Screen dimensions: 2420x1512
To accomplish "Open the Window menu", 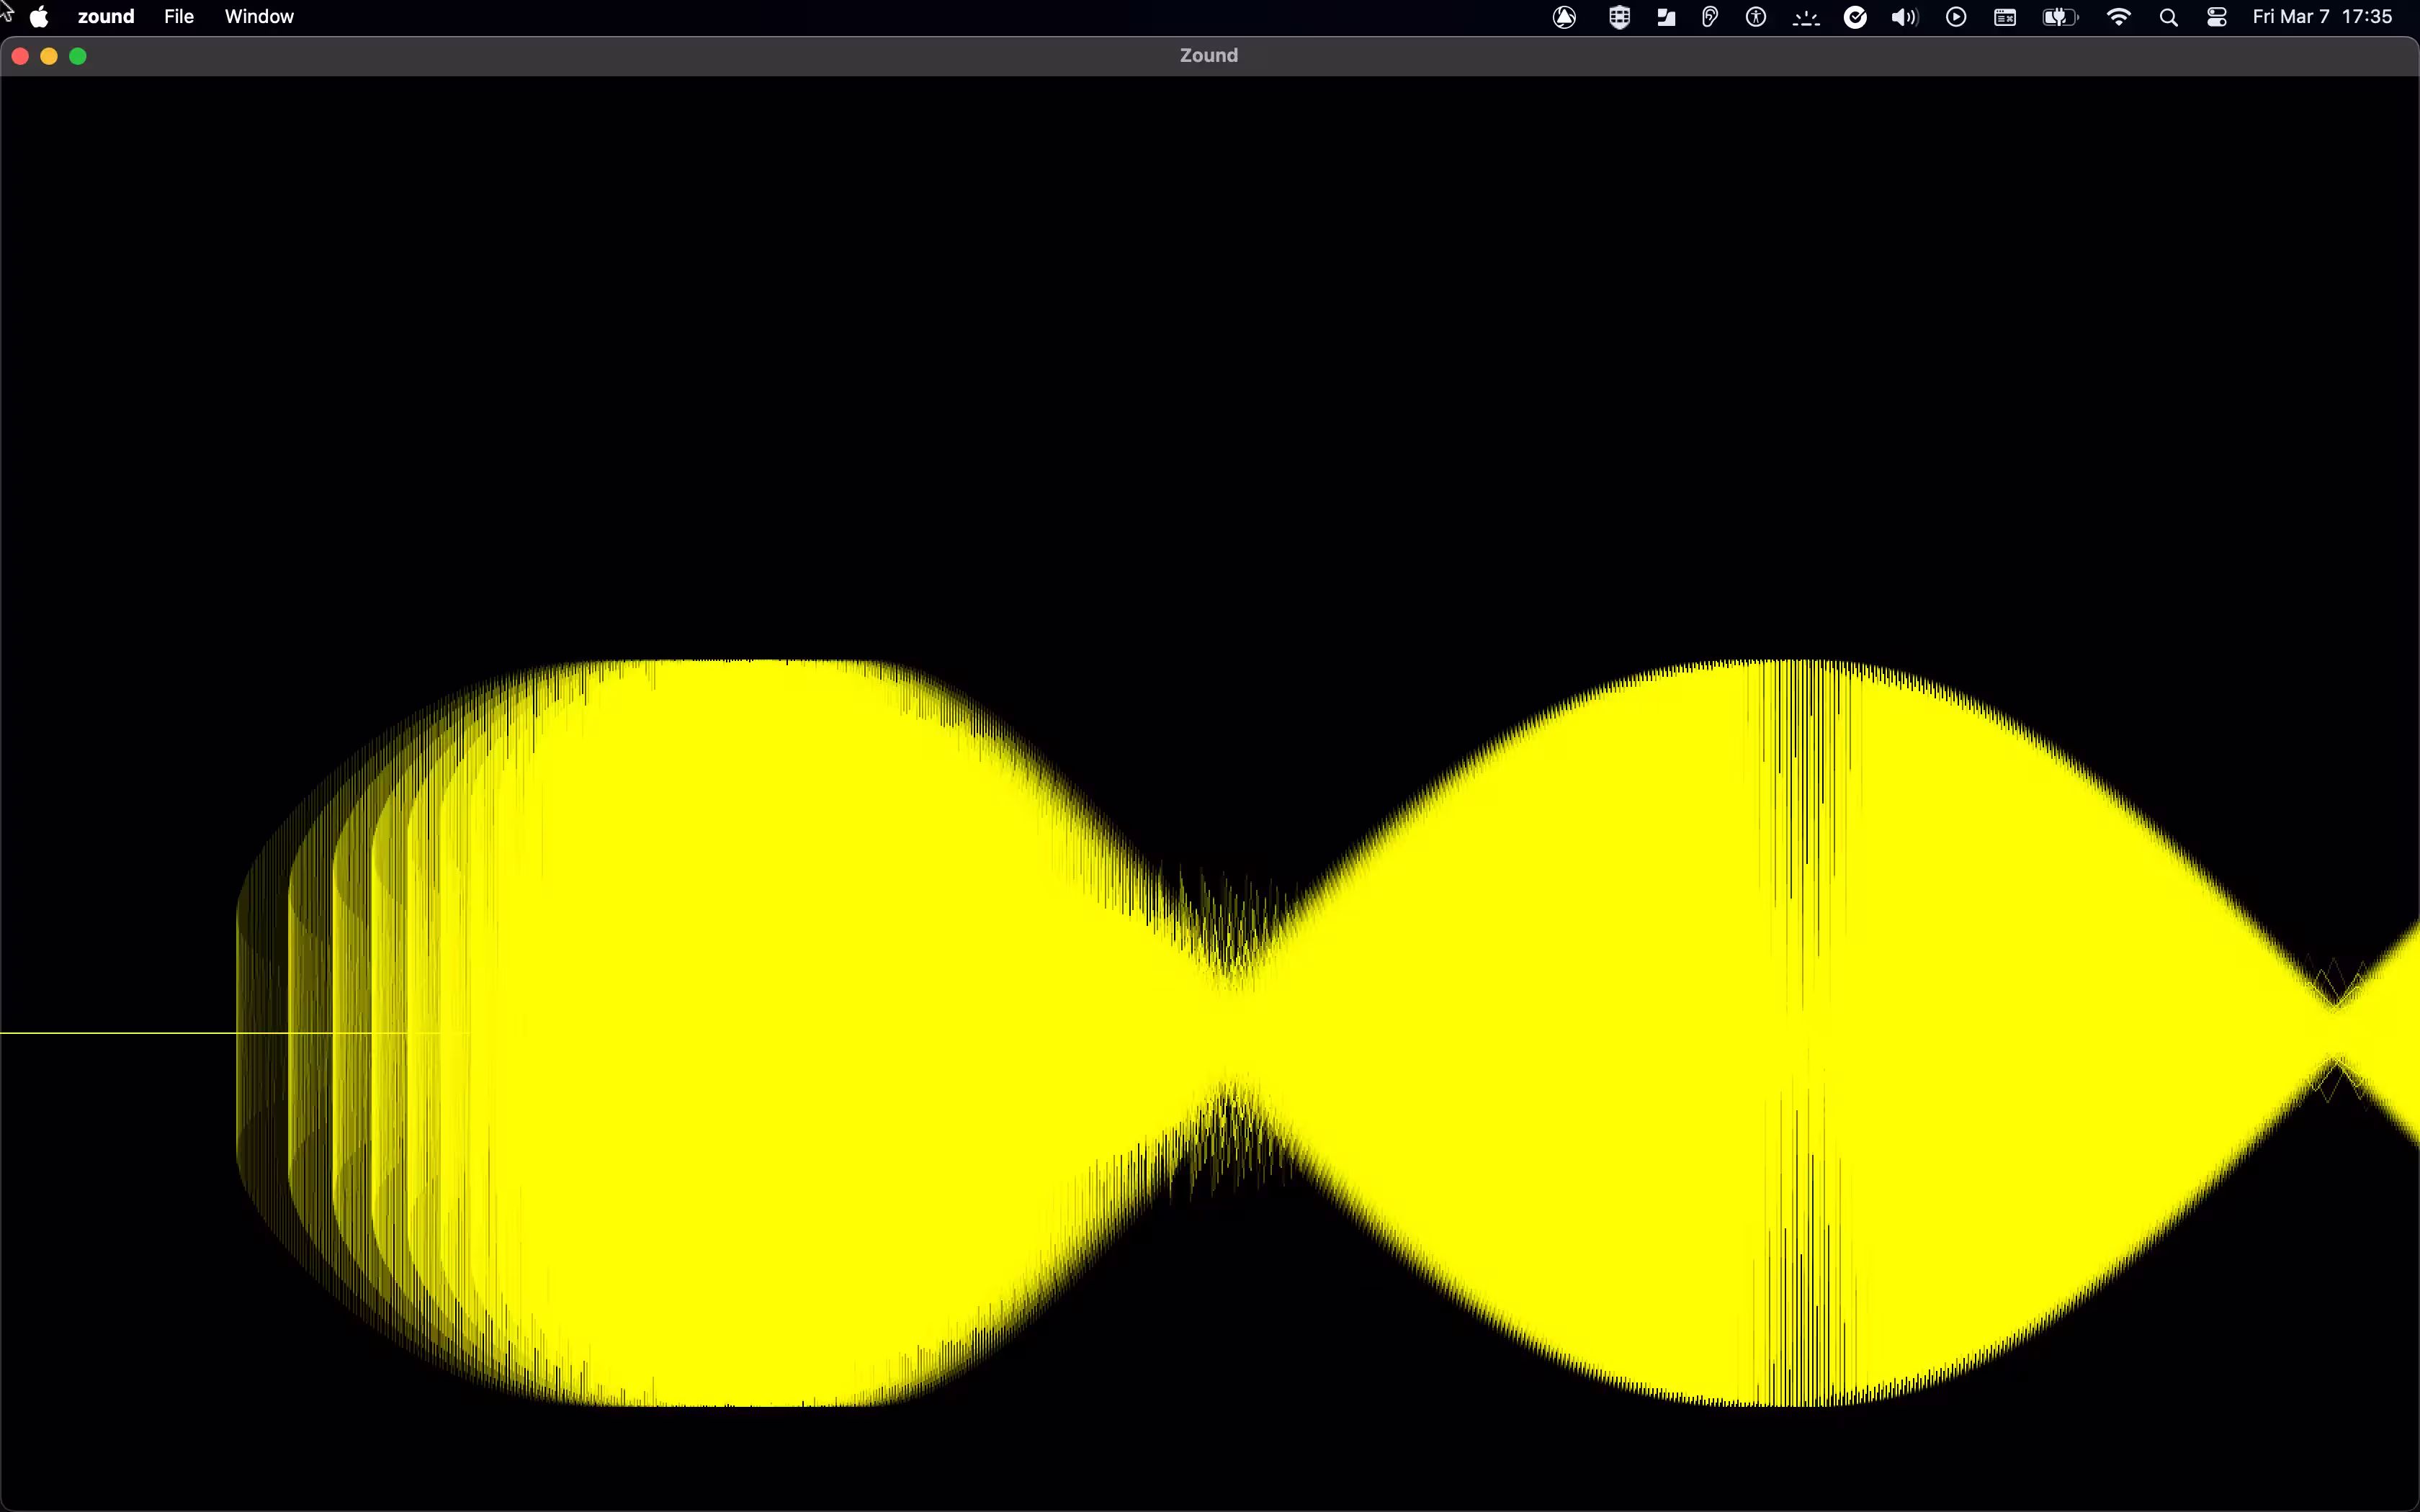I will (259, 17).
